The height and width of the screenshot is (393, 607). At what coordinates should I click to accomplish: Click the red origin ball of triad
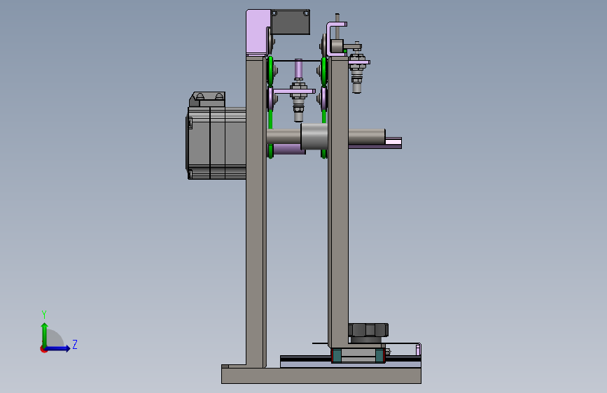[43, 349]
